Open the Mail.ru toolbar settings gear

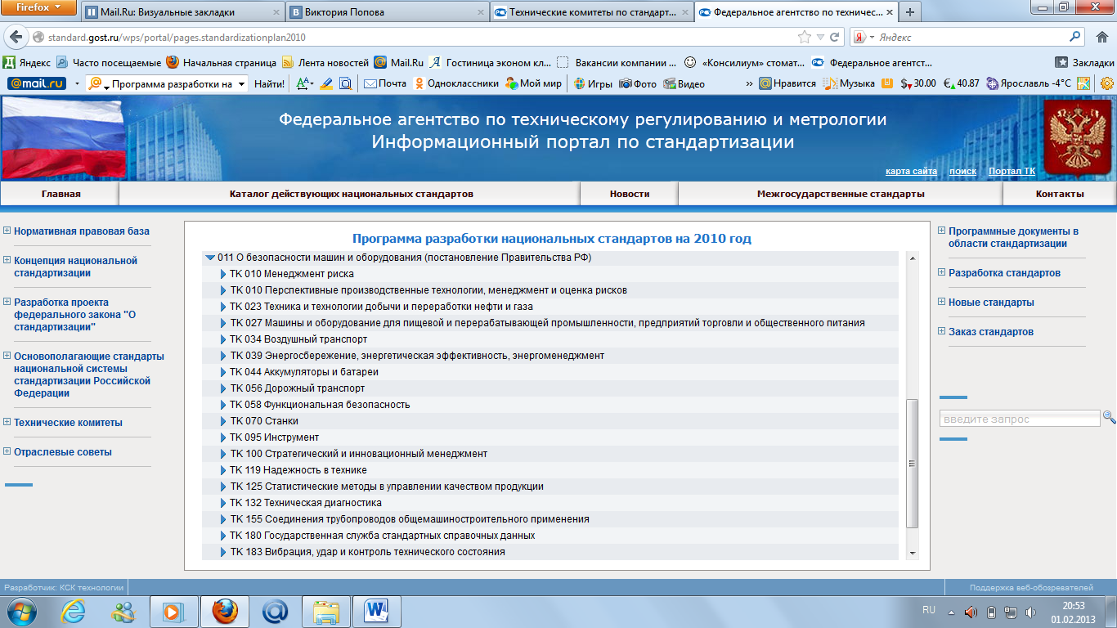click(1107, 83)
